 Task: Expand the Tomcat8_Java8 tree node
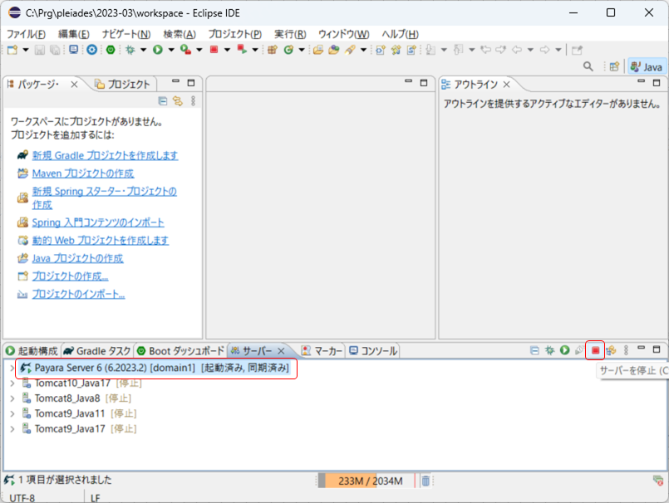coord(12,398)
